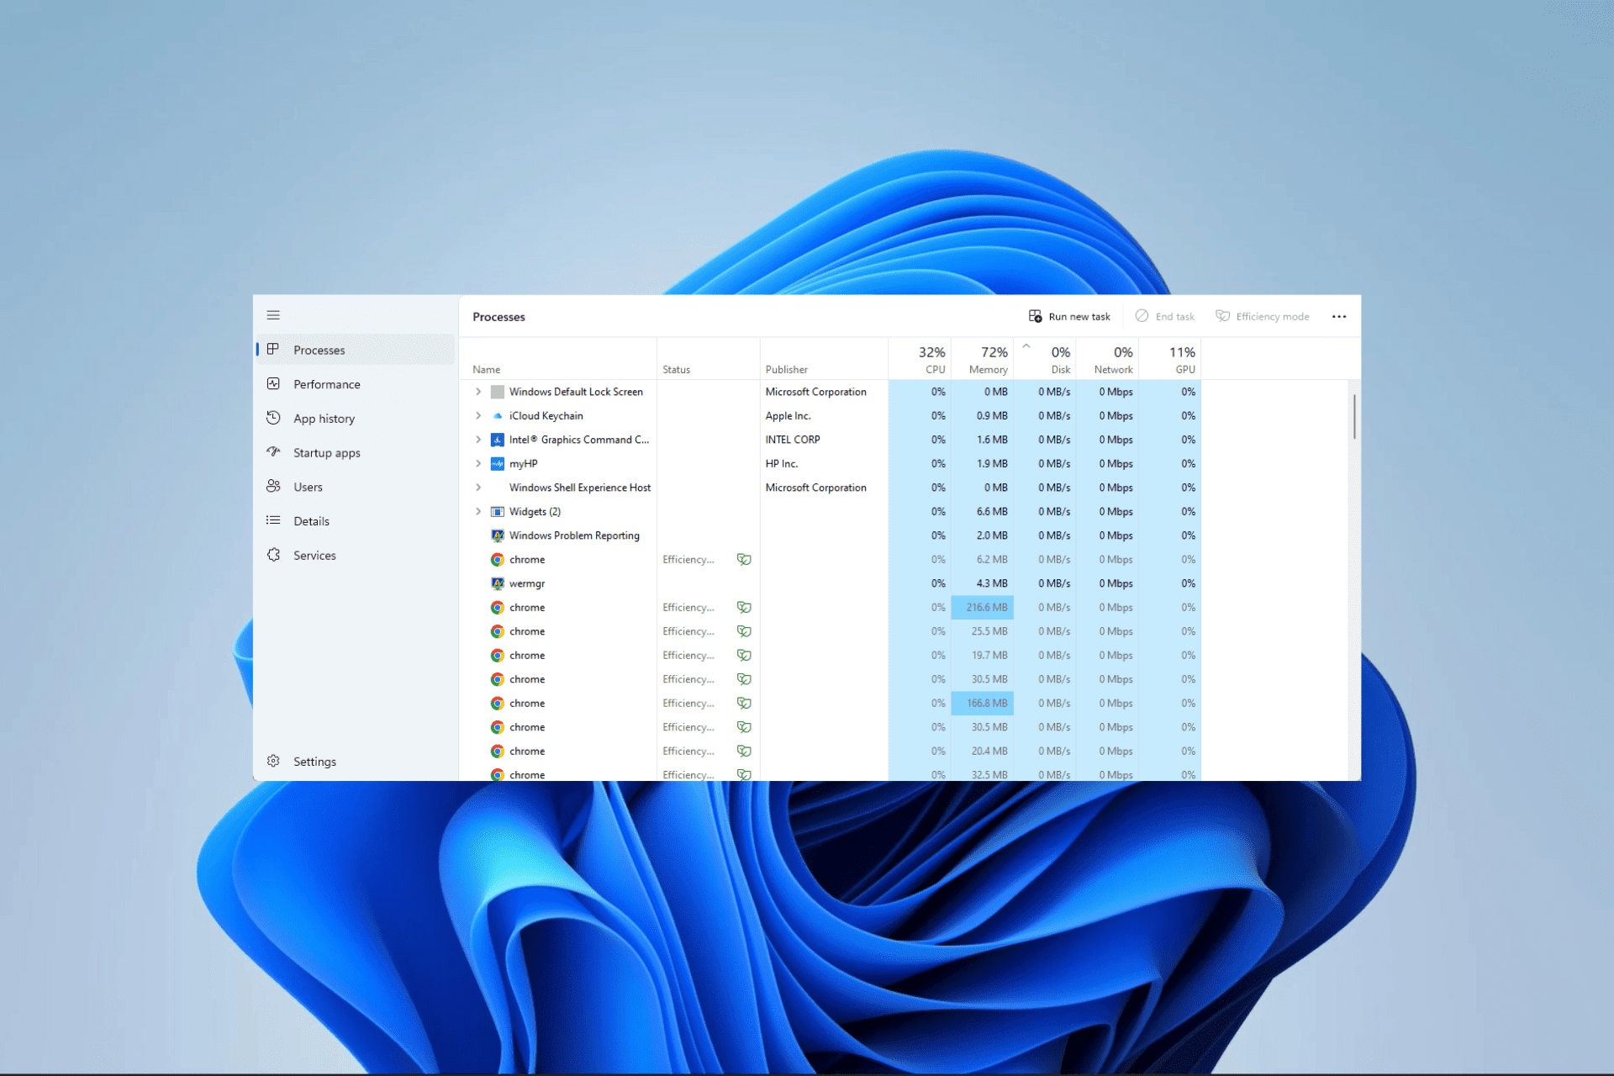
Task: Open the Startup apps page
Action: click(x=326, y=453)
